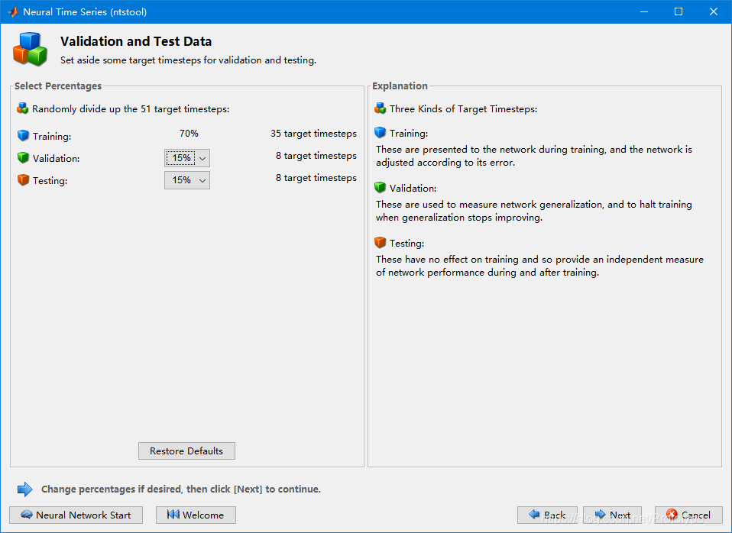Click Restore Defaults button
This screenshot has width=732, height=533.
[x=186, y=451]
